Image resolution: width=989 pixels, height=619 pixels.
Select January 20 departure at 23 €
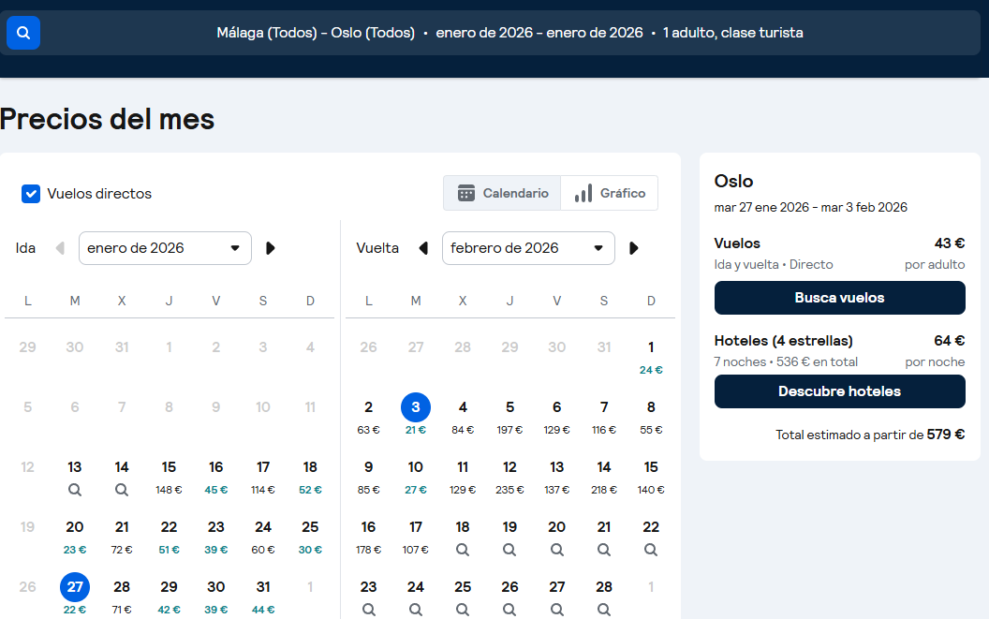75,536
